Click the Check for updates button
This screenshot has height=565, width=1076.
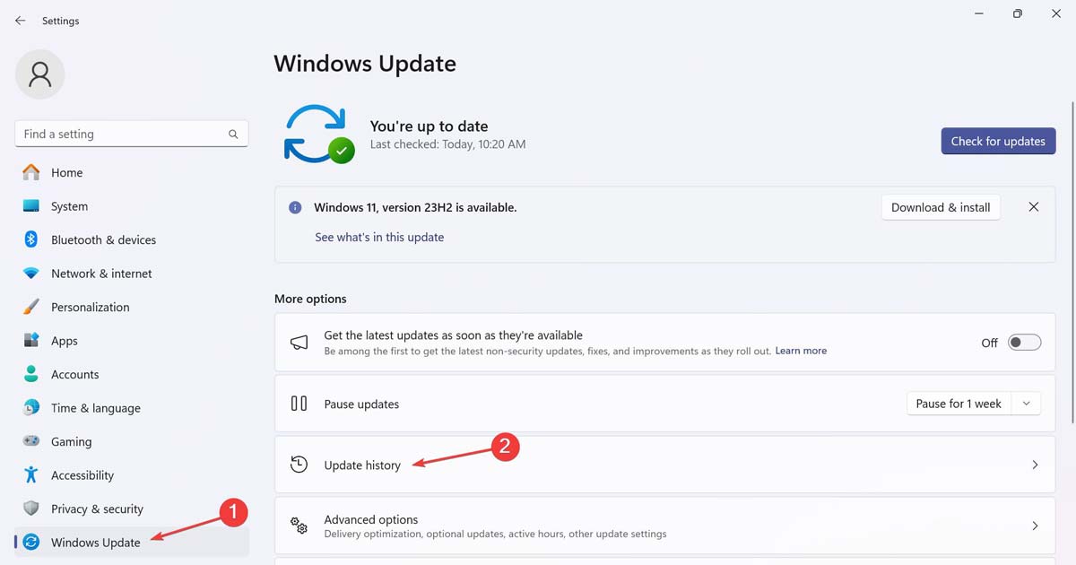[998, 141]
